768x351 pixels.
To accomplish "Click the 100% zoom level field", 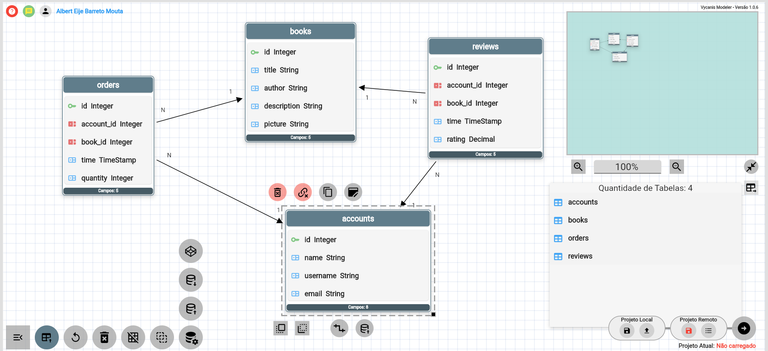I will click(627, 167).
